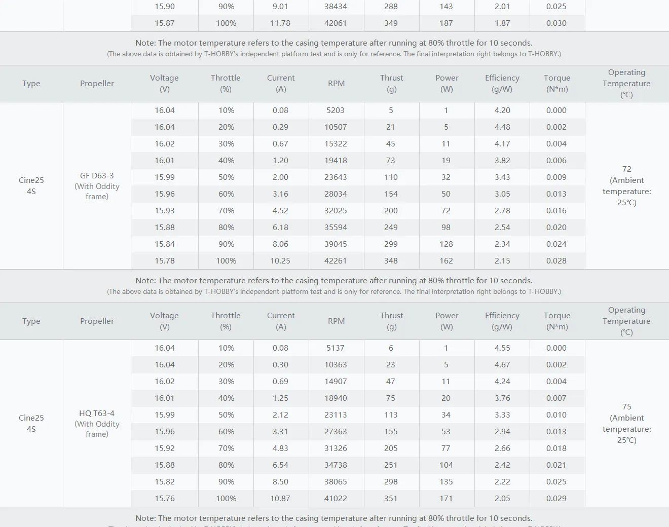The image size is (669, 527).
Task: Select current value 11.78
Action: point(280,23)
